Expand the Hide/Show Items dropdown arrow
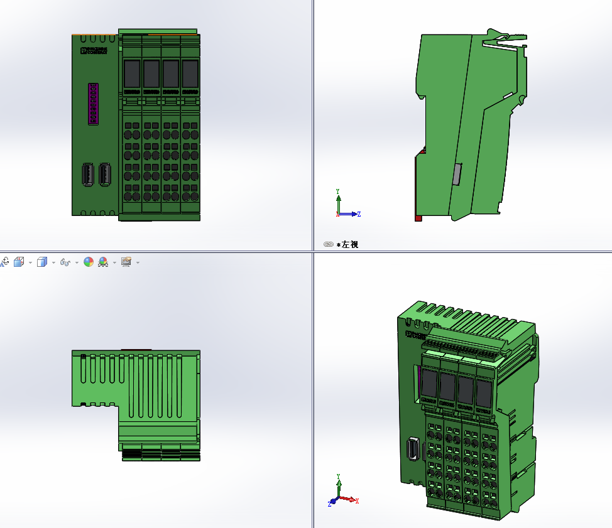Screen dimensions: 612x528 coord(77,263)
